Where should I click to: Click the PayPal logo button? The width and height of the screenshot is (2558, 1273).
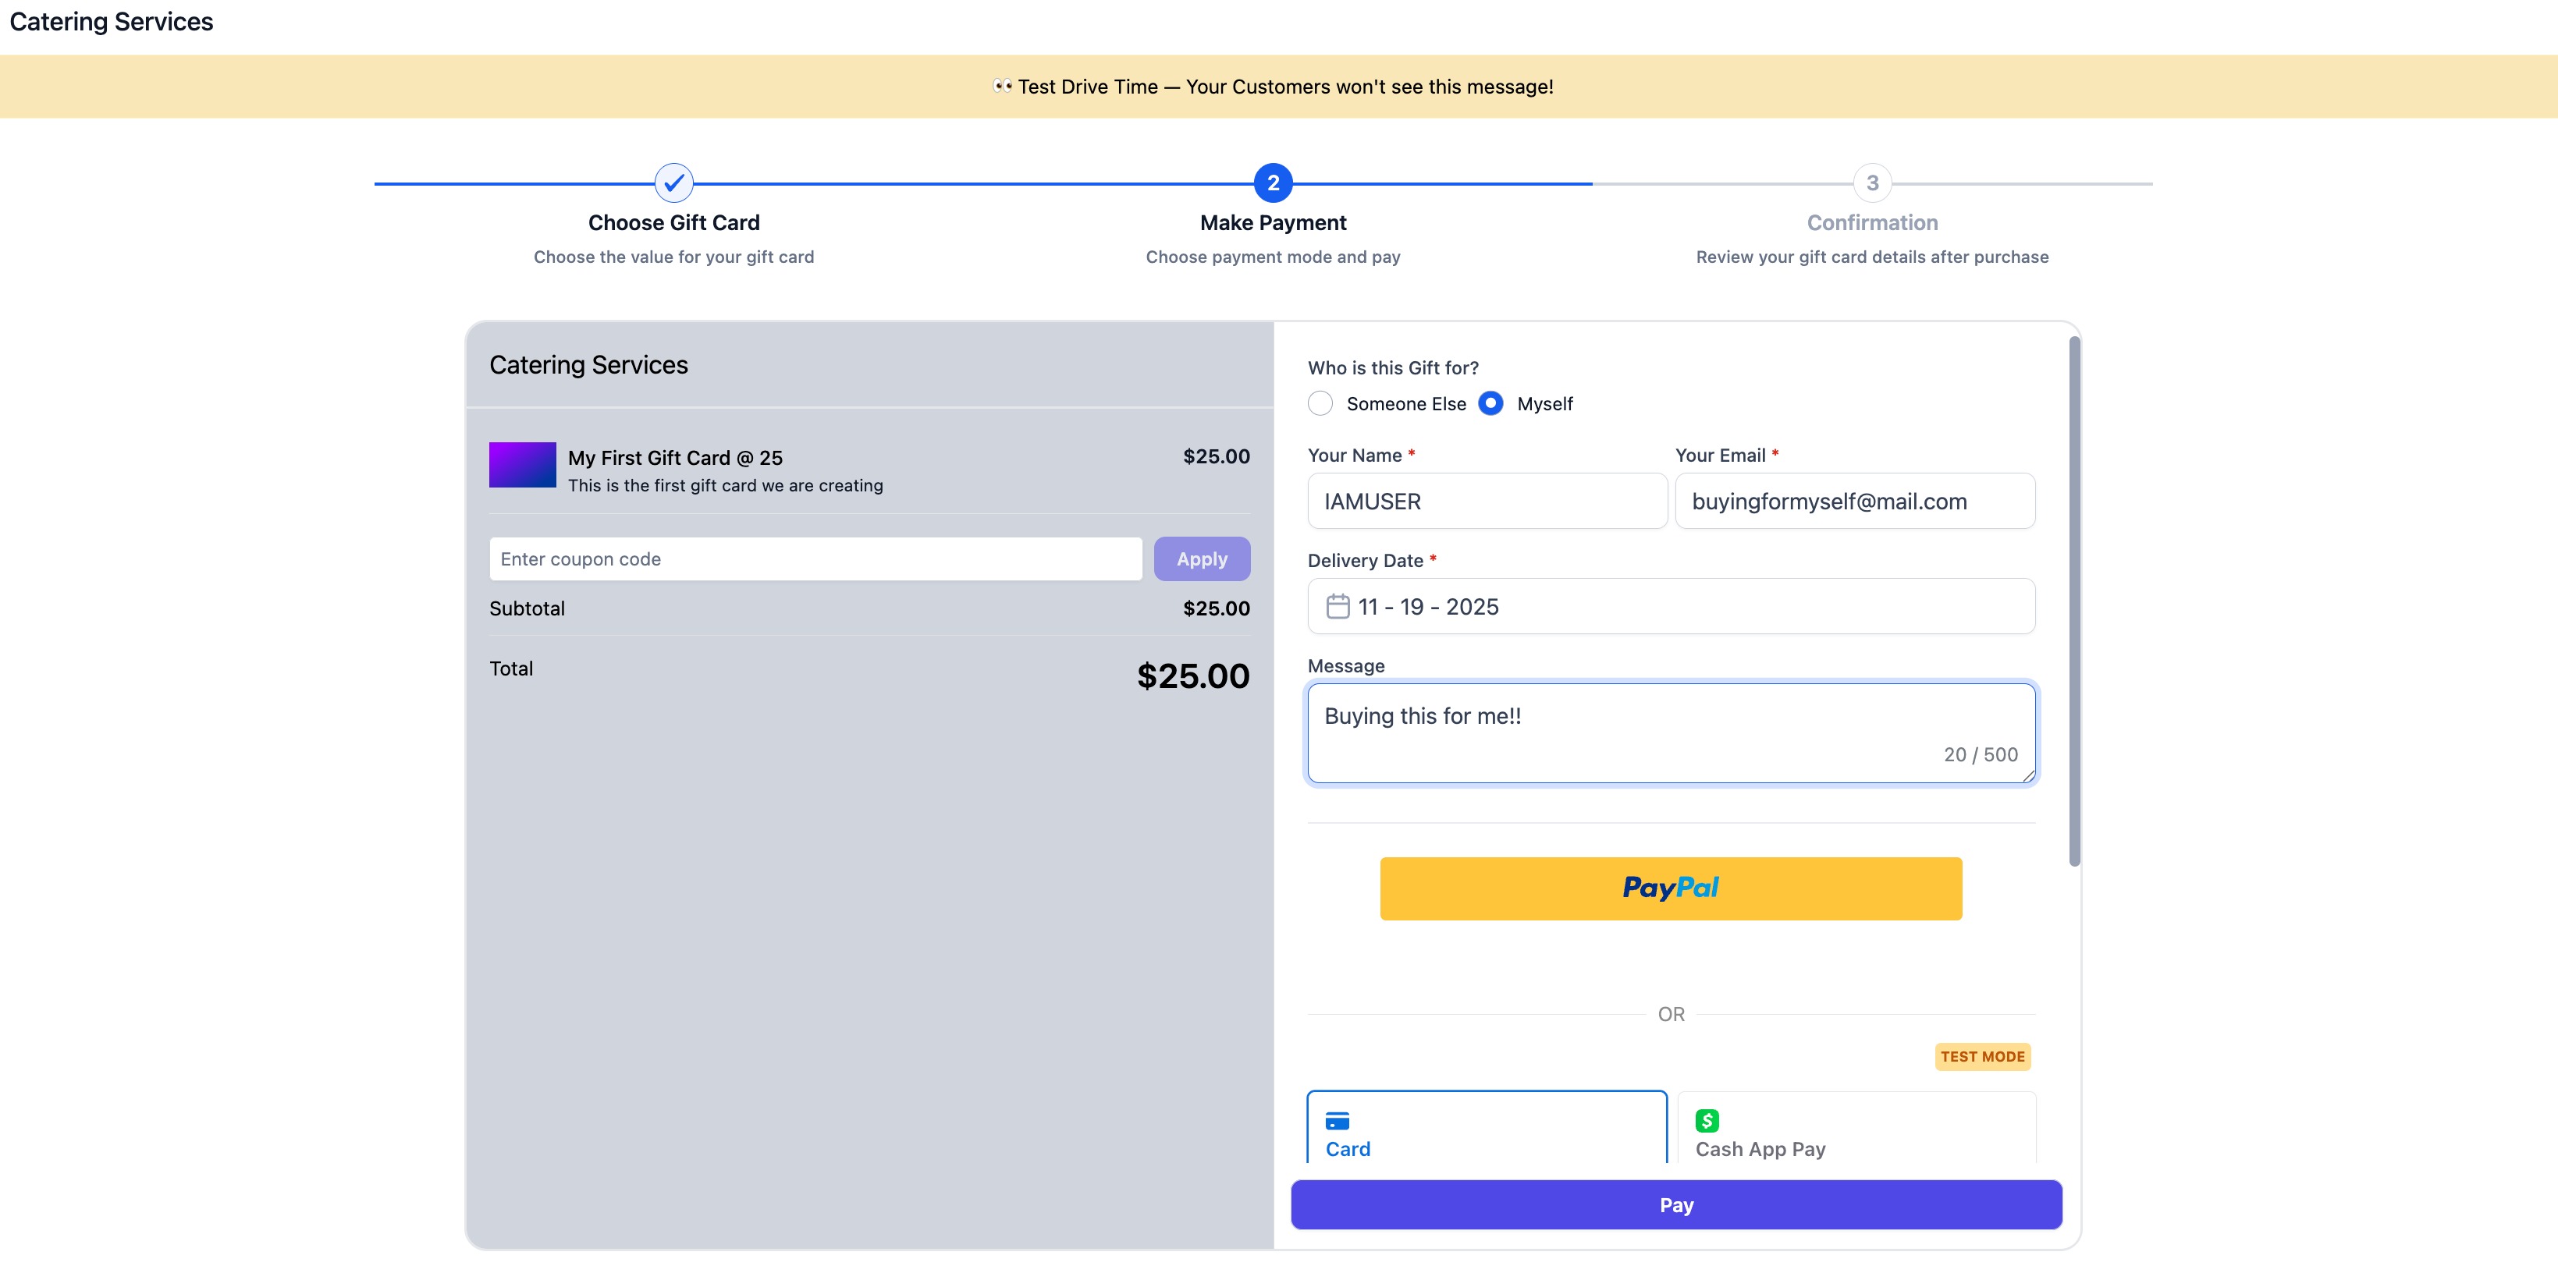(1670, 888)
